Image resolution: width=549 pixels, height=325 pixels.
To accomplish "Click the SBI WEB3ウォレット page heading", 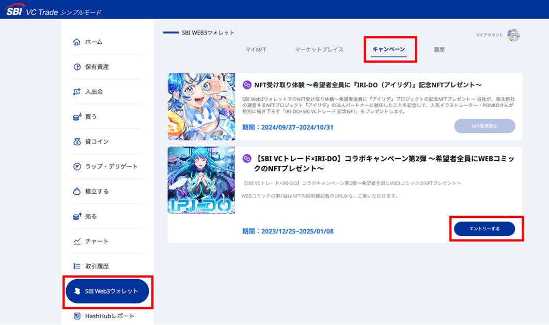I will pyautogui.click(x=208, y=32).
